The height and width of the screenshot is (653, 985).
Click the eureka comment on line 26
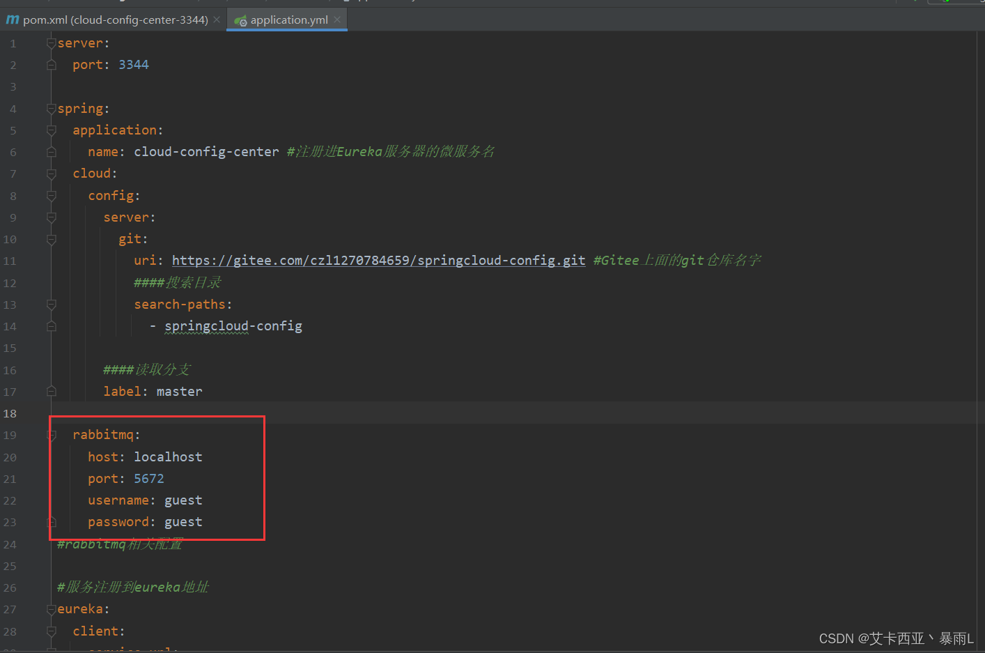pyautogui.click(x=133, y=587)
